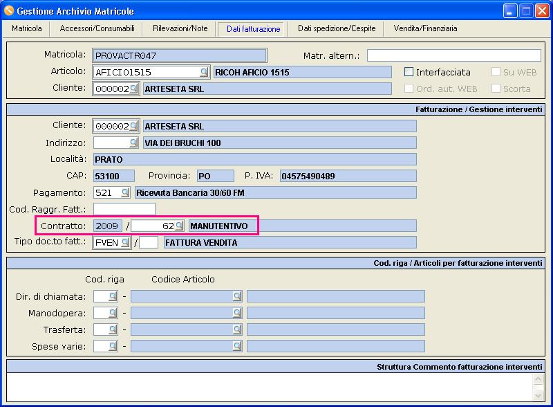Go to the Rilevazioni/Note tab

180,28
